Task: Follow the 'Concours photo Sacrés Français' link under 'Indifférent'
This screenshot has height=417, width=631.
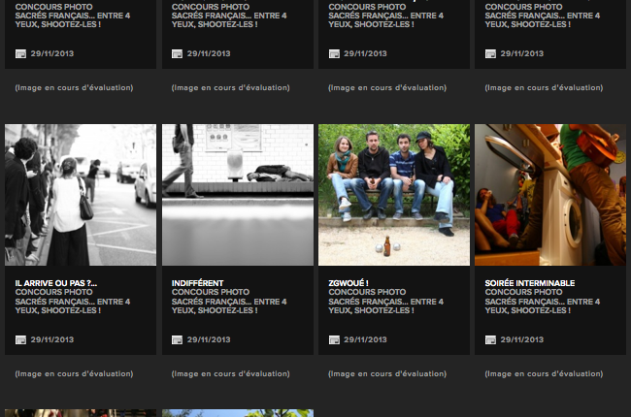Action: click(x=229, y=302)
